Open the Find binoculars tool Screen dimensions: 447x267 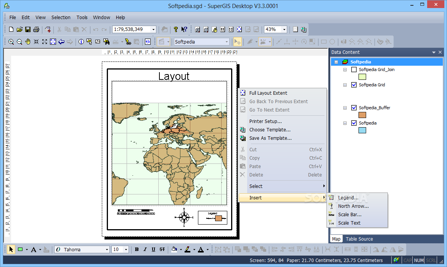pos(106,42)
